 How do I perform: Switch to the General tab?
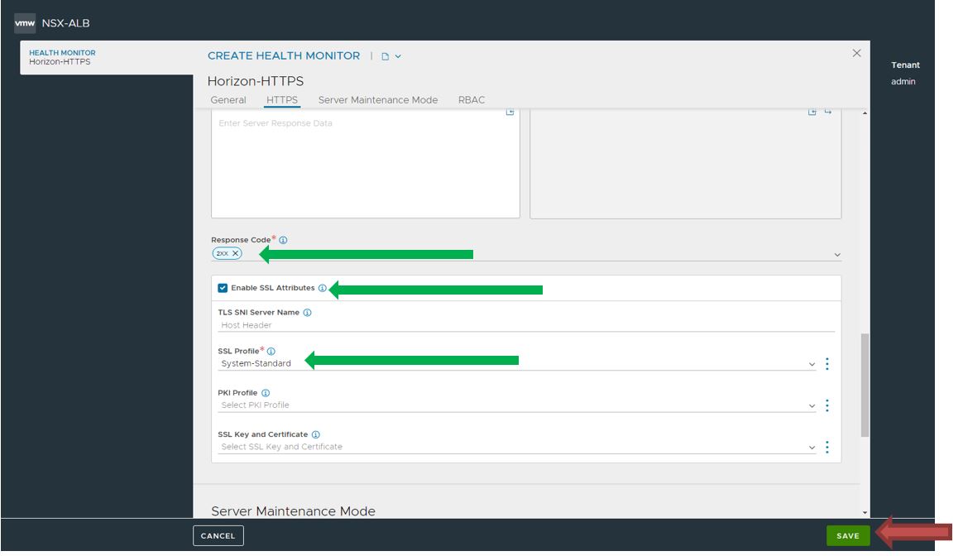pyautogui.click(x=228, y=99)
